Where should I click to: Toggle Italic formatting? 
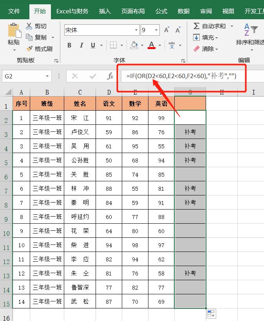pos(81,45)
